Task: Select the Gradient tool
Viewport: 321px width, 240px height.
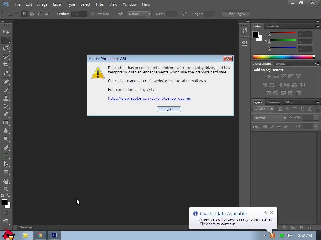Action: 6,122
